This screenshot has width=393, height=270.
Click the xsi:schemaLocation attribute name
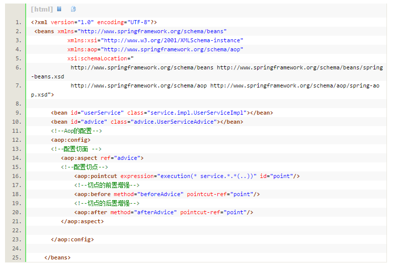point(97,59)
